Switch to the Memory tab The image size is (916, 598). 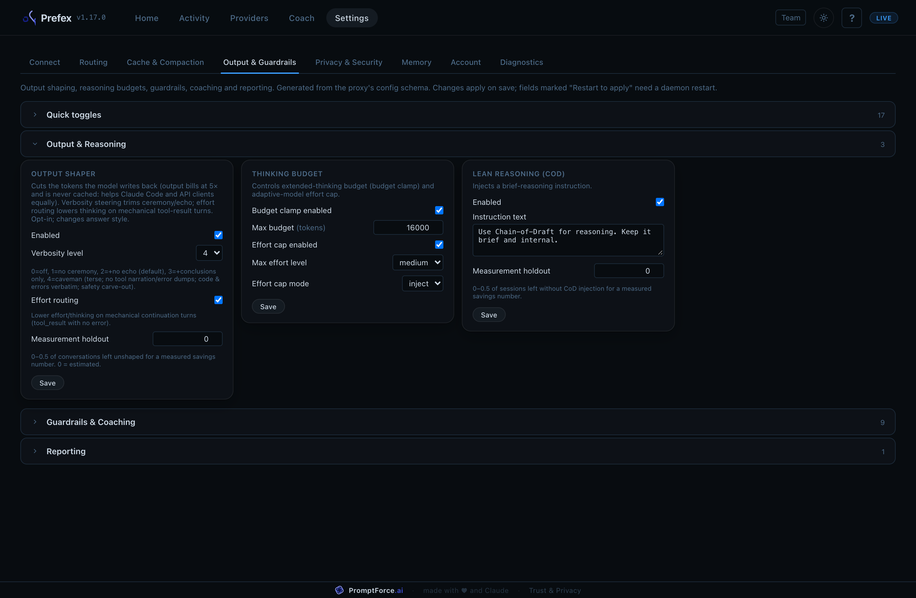[416, 62]
